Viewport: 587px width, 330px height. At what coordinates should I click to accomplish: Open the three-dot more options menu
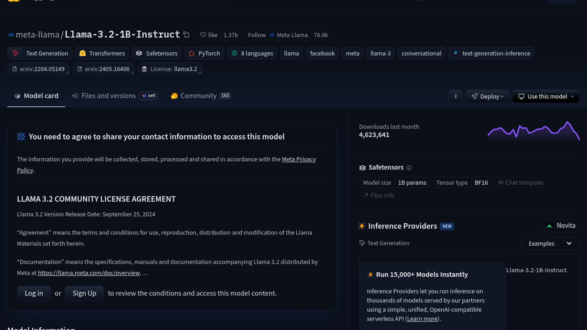click(x=456, y=96)
